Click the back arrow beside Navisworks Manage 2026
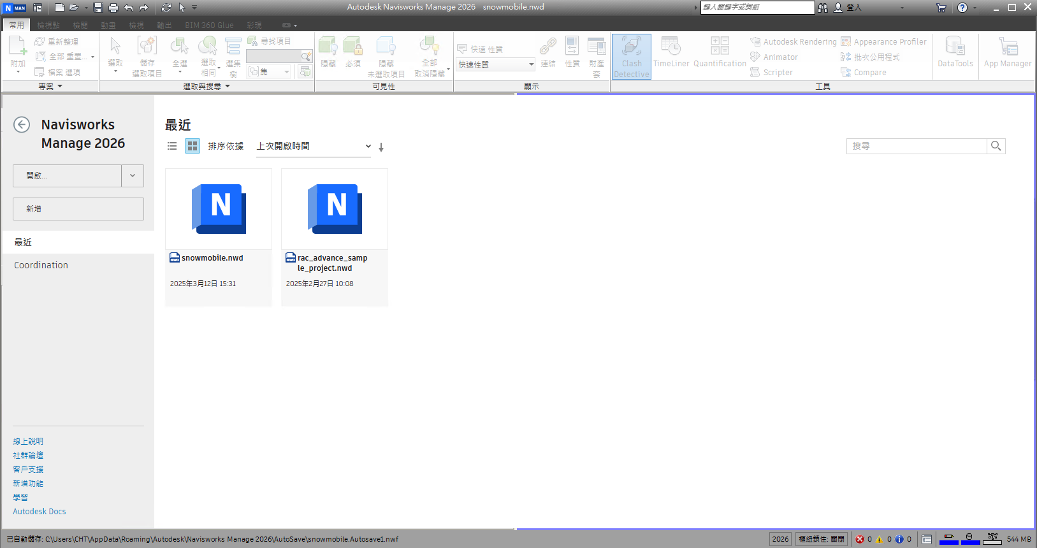The image size is (1037, 548). (x=22, y=124)
